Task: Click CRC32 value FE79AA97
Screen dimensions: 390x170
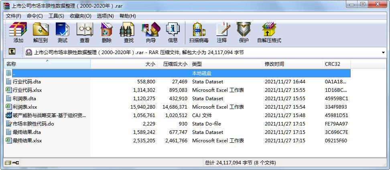Action: [336, 124]
